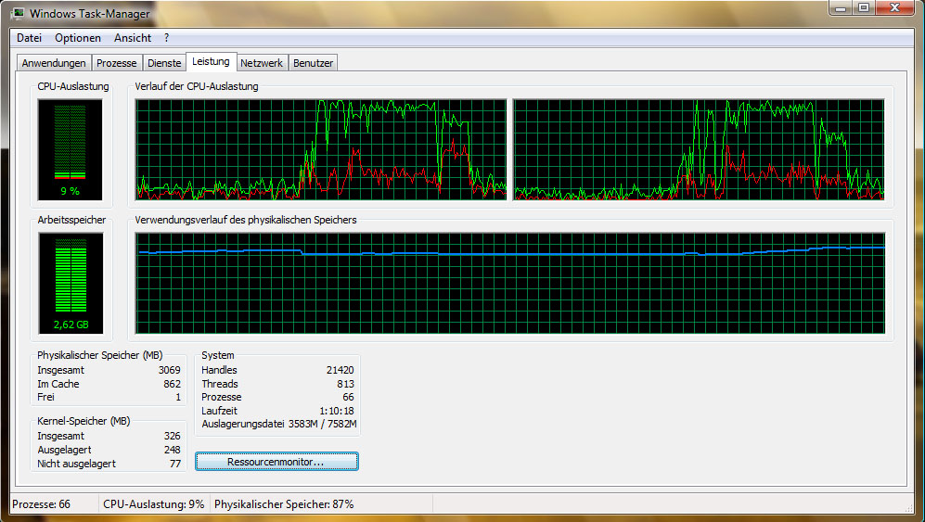Click the Task-Manager title bar icon

tap(18, 13)
